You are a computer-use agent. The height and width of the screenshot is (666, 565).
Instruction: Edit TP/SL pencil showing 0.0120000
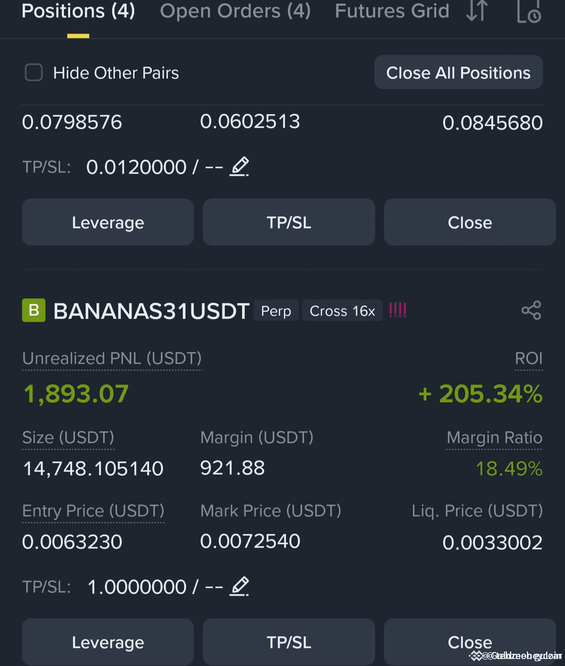tap(239, 167)
